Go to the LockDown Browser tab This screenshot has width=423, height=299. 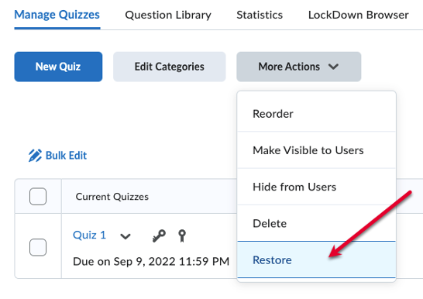pyautogui.click(x=358, y=15)
